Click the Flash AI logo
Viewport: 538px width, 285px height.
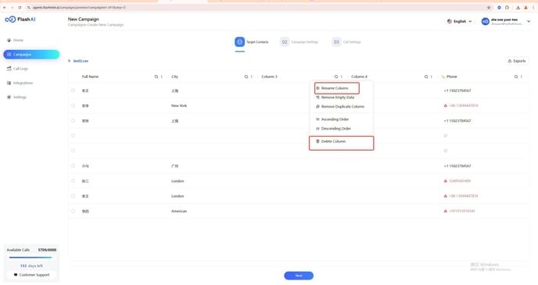point(20,20)
